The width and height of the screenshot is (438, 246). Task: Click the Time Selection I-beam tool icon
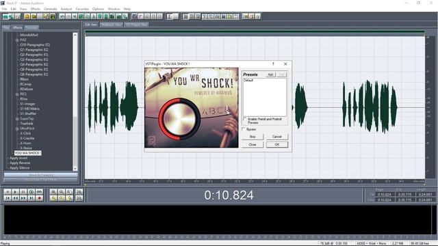click(x=170, y=16)
